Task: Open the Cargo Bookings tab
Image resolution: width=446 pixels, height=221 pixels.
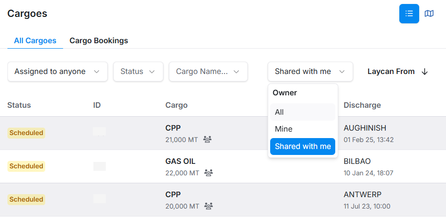Action: pos(99,41)
